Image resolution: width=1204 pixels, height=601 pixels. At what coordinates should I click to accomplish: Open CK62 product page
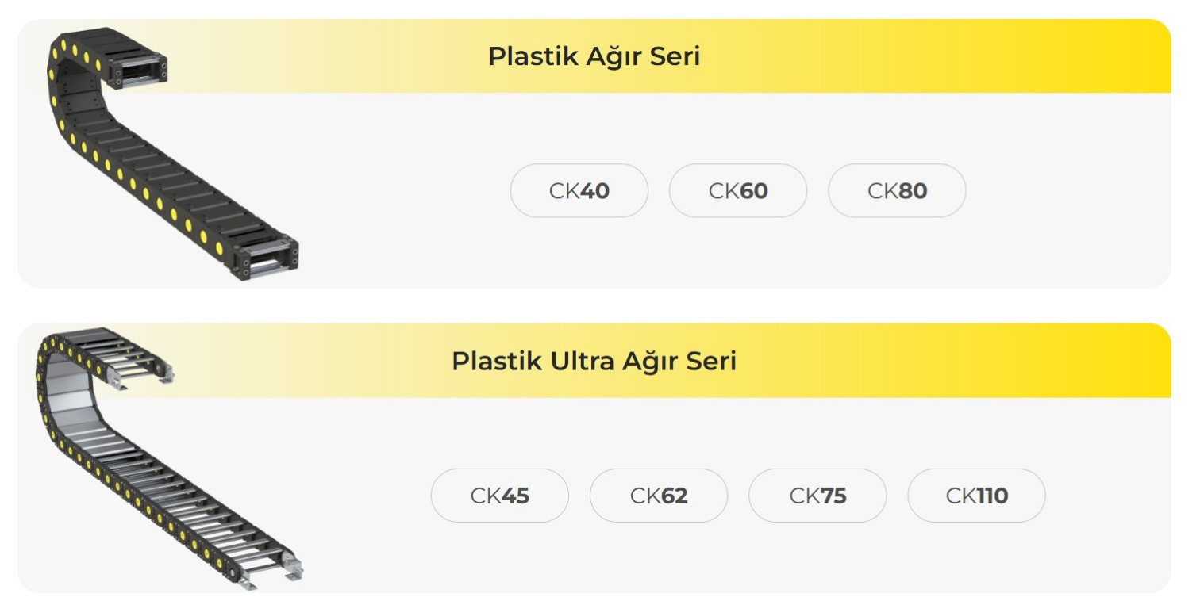(x=658, y=496)
